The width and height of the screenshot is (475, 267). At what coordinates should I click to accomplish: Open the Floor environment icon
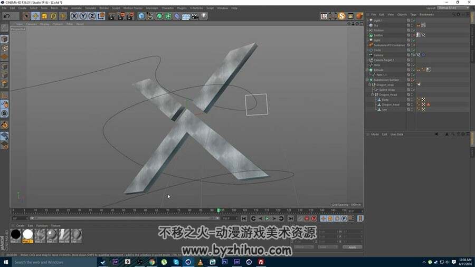click(x=186, y=16)
